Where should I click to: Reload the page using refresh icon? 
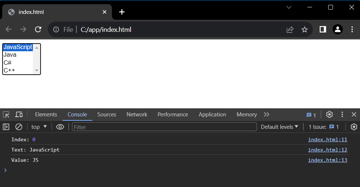pyautogui.click(x=38, y=29)
